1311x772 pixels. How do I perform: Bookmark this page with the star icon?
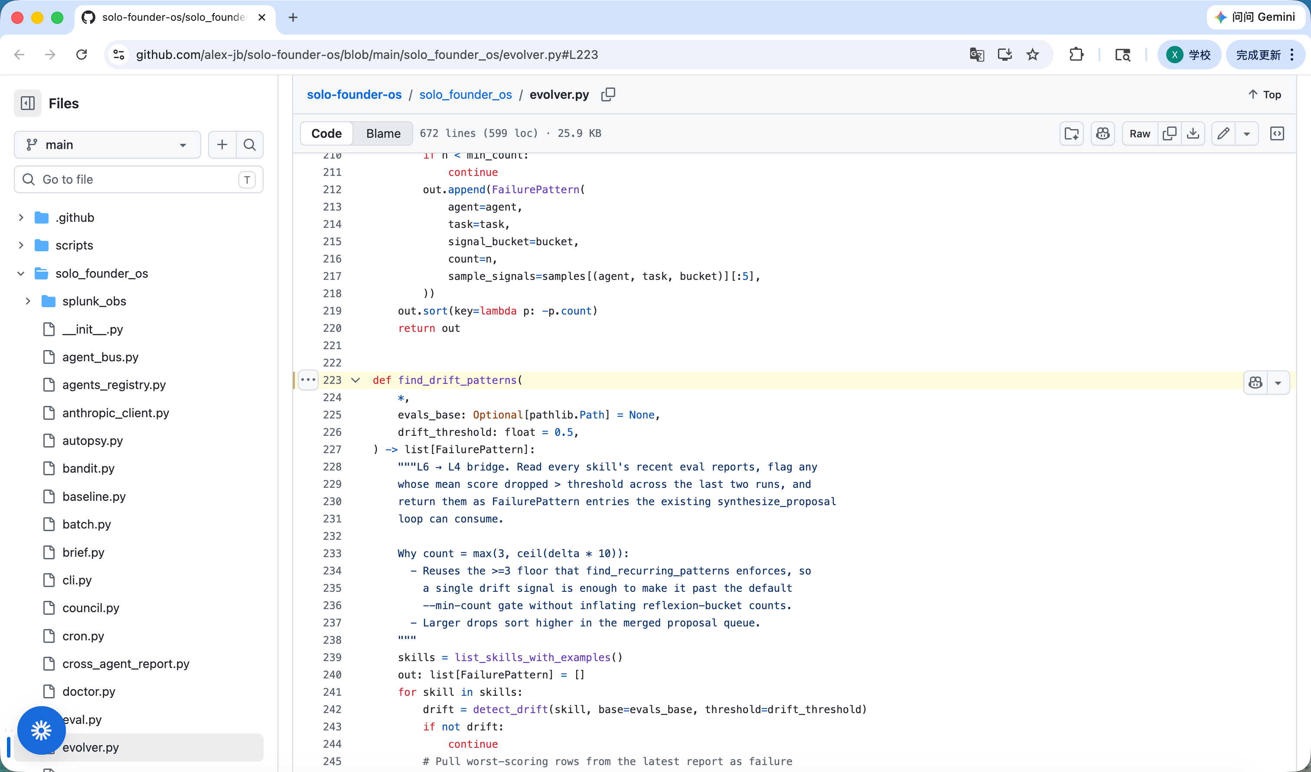(1033, 55)
